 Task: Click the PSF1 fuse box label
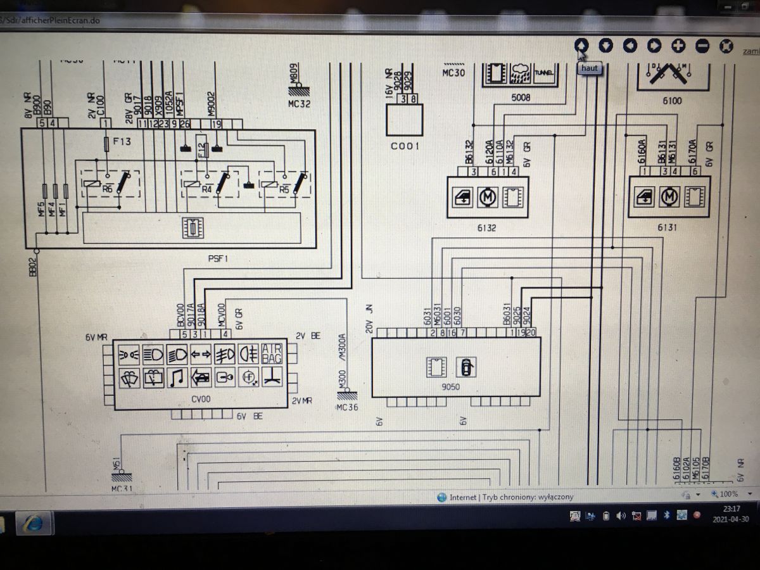pos(218,259)
